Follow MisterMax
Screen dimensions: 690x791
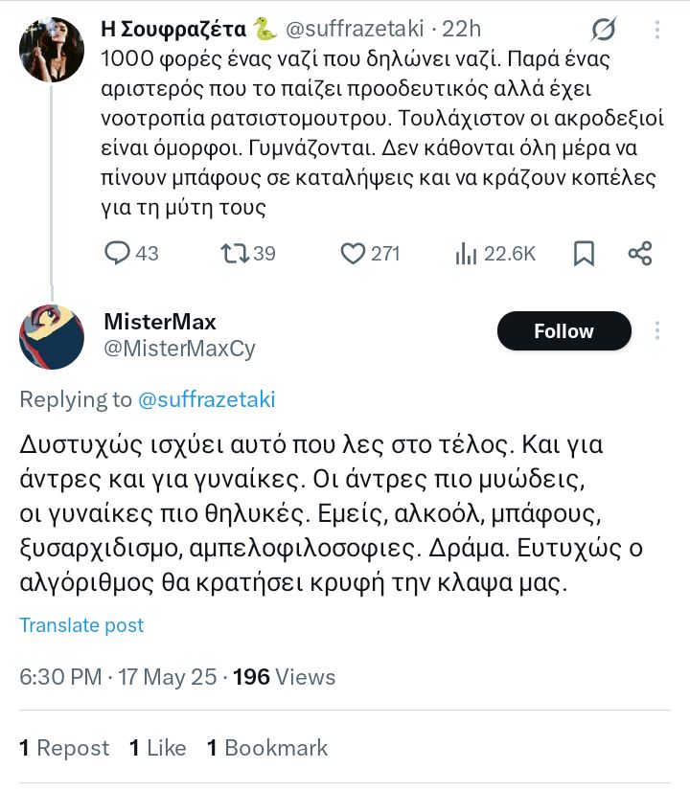click(x=563, y=331)
